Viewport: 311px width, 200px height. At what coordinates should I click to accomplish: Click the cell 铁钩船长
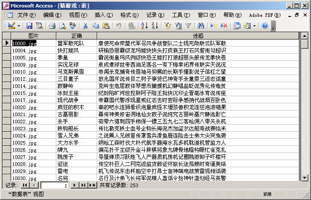(77, 129)
